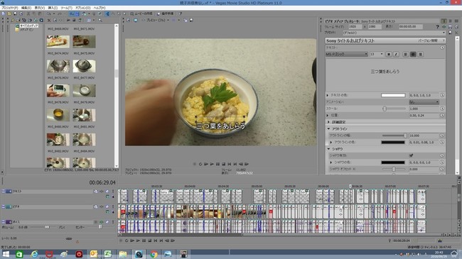Play preview from the preview transport bar

pyautogui.click(x=212, y=164)
